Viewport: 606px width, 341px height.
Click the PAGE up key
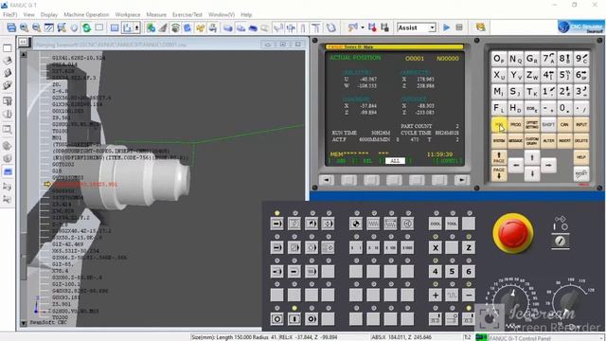499,157
